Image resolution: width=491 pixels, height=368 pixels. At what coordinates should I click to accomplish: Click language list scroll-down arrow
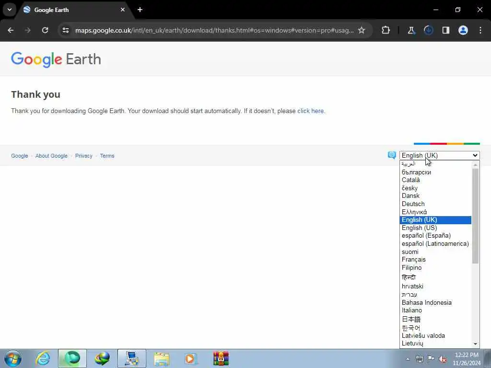click(475, 344)
